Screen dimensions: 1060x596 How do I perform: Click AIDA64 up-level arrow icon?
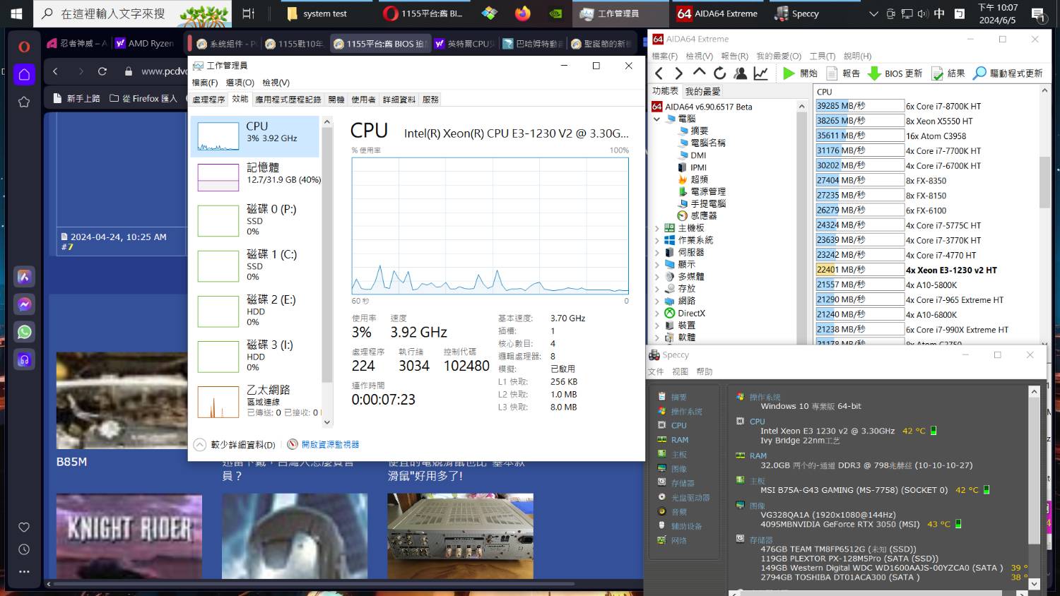699,72
